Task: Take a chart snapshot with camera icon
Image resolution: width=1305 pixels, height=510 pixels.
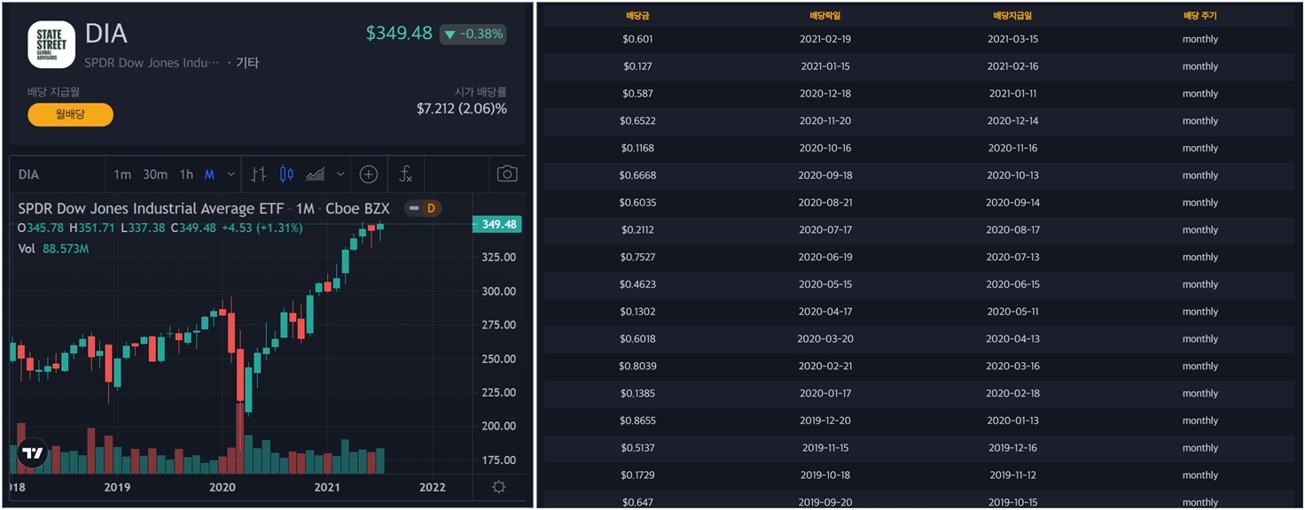Action: (x=507, y=174)
